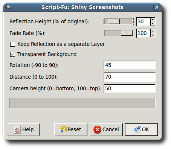Click the 'Rotation (-90 to 90):' label
171x149 pixels.
pyautogui.click(x=34, y=65)
